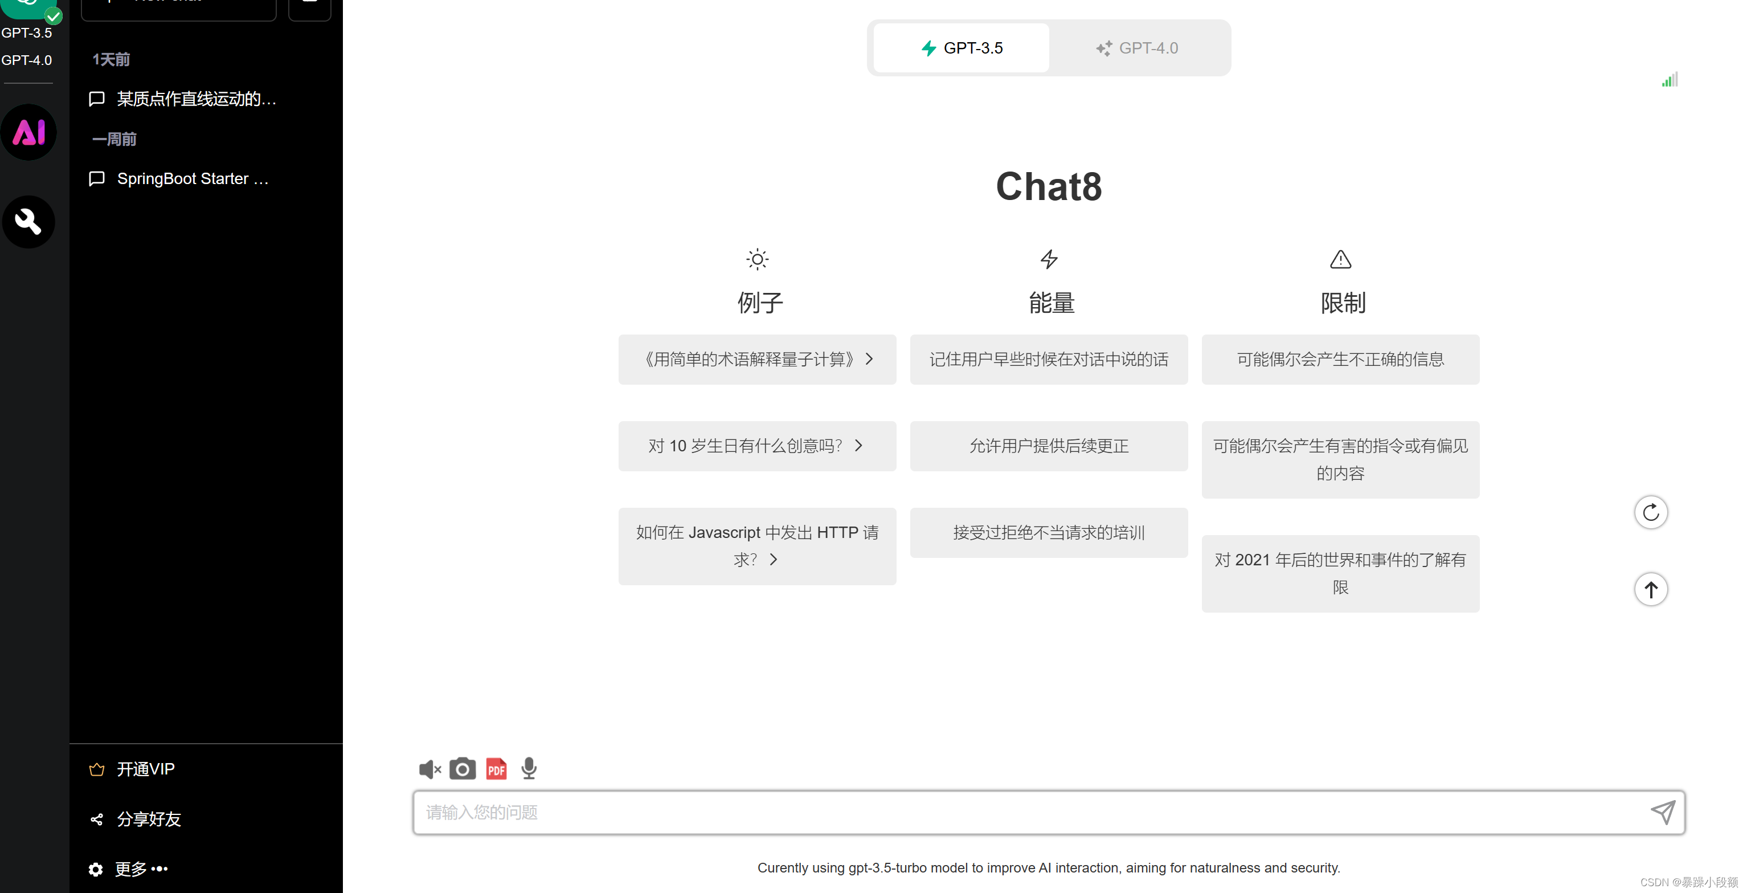This screenshot has width=1747, height=893.
Task: Click card 接受过拒绝不当请求的培训
Action: pyautogui.click(x=1049, y=533)
